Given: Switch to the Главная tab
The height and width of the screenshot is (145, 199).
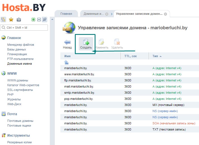Looking at the screenshot, I should (x=66, y=14).
